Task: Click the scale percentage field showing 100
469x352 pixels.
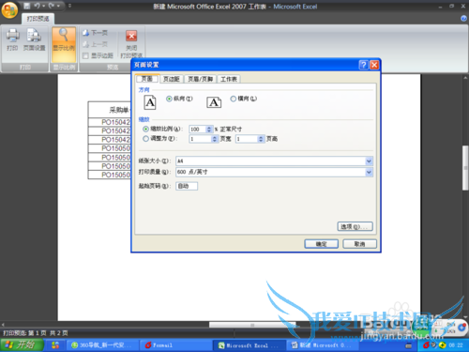Action: coord(198,130)
